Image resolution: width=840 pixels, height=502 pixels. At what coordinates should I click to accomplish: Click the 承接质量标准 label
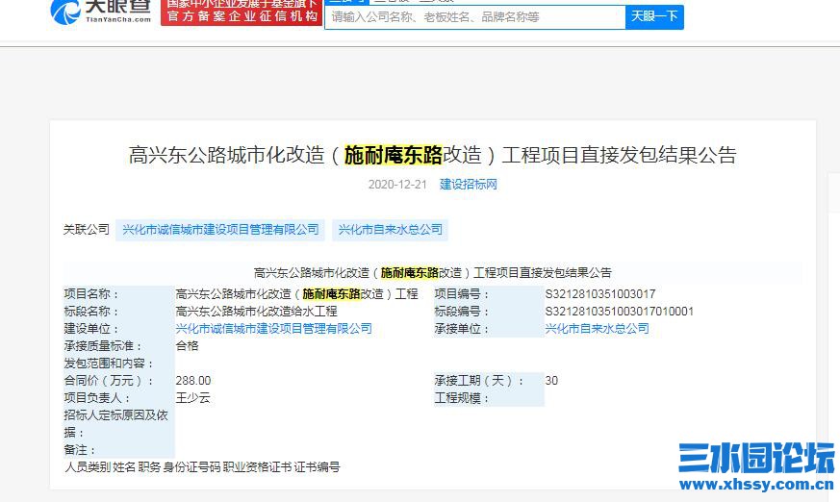point(103,346)
